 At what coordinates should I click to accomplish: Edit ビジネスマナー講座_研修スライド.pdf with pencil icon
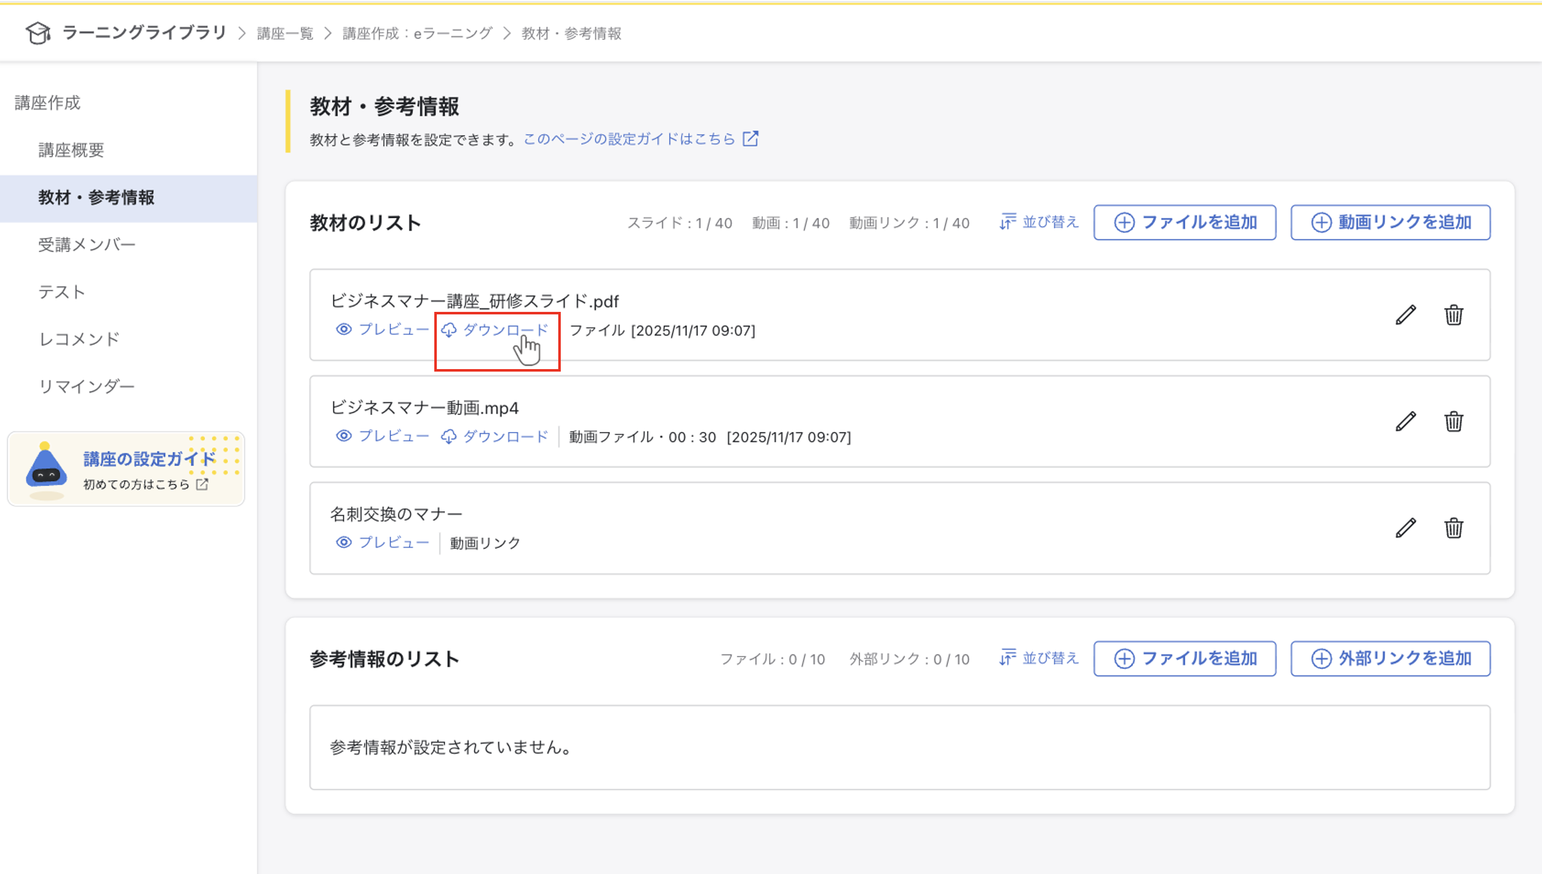tap(1405, 316)
